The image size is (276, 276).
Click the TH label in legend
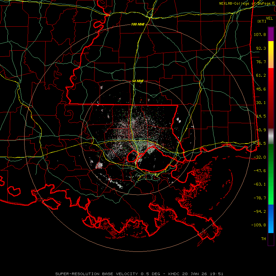click(x=263, y=239)
